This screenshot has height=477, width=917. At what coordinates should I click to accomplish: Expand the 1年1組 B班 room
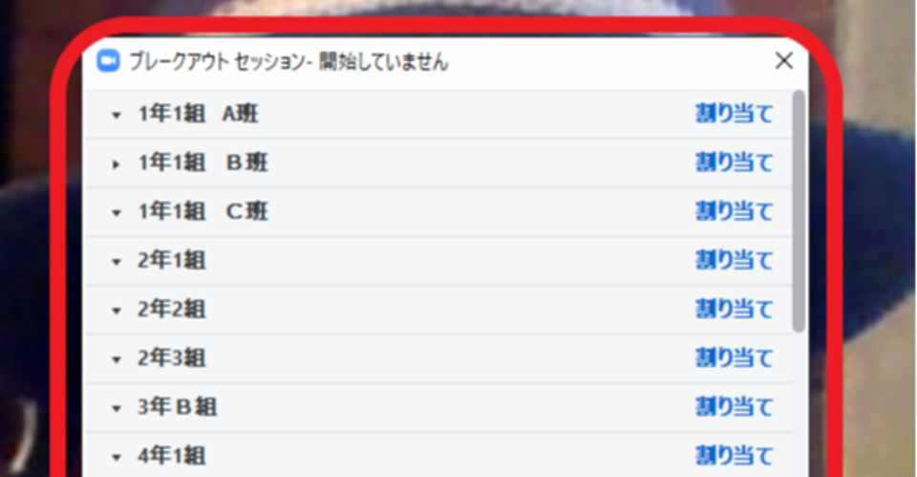117,164
